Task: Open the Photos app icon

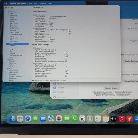Action: 59,119
